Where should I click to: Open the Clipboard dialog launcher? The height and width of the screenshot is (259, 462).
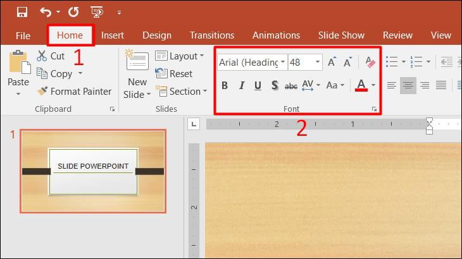(x=112, y=109)
